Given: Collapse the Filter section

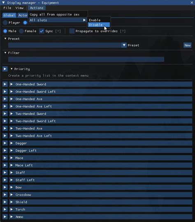Looking at the screenshot, I should tap(5, 53).
